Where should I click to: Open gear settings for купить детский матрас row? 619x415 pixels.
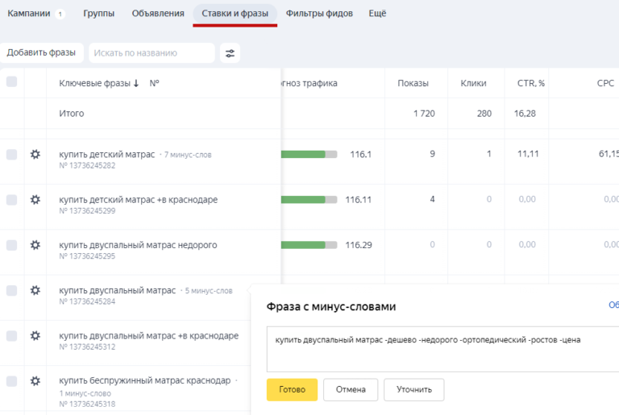point(35,155)
